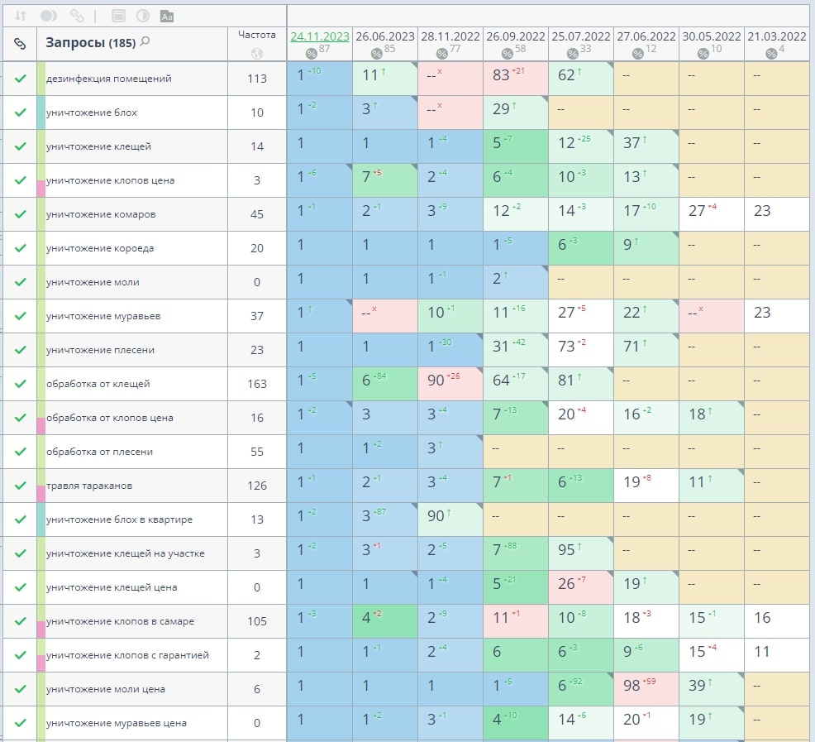Toggle checkmark for дезинфекция помещений
Screen dimensions: 815x742
click(x=20, y=79)
